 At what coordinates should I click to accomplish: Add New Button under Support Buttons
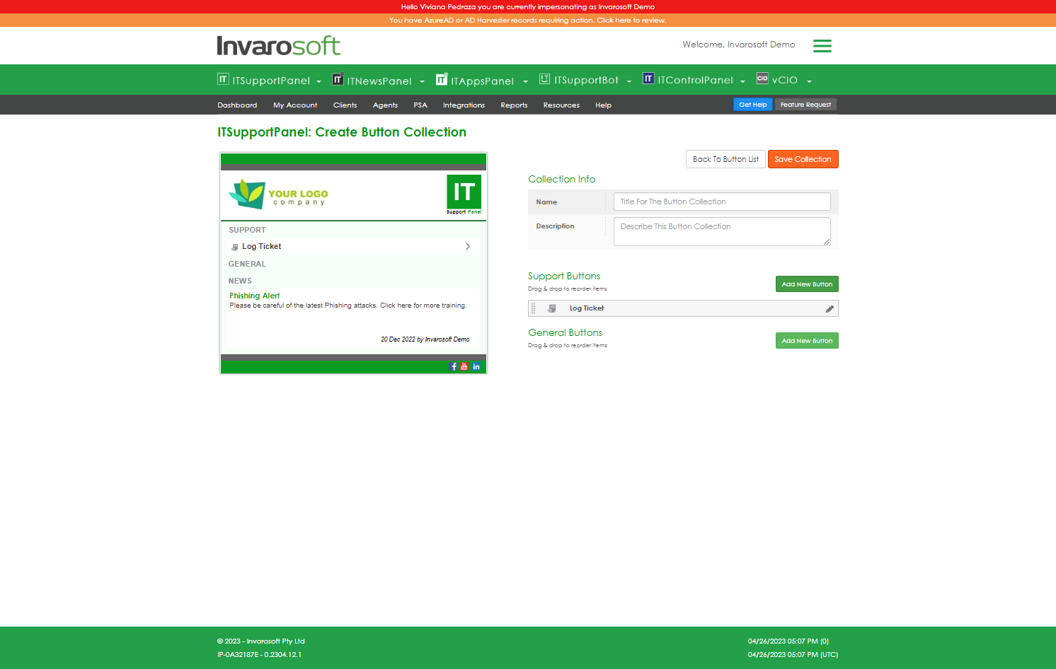(807, 284)
